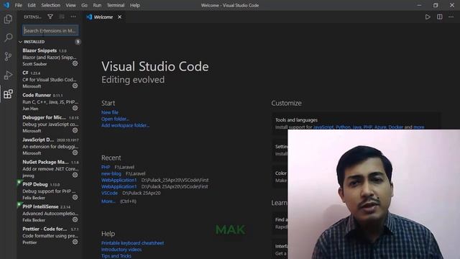Click the run play icon in editor toolbar
This screenshot has width=460, height=259.
[428, 17]
